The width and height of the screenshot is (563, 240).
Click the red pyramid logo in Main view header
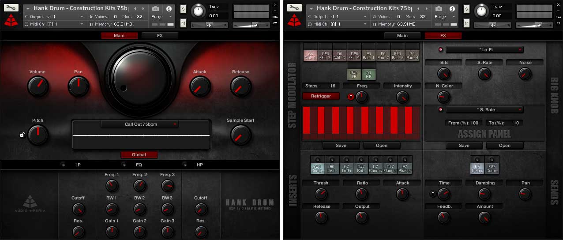pos(11,20)
